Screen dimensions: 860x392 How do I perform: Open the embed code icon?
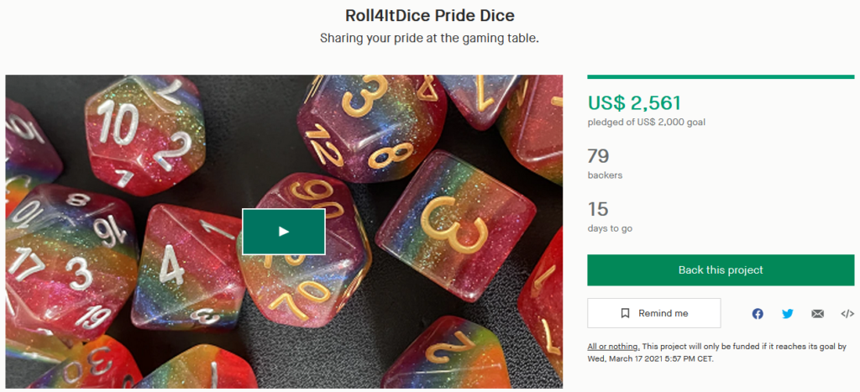click(x=847, y=314)
